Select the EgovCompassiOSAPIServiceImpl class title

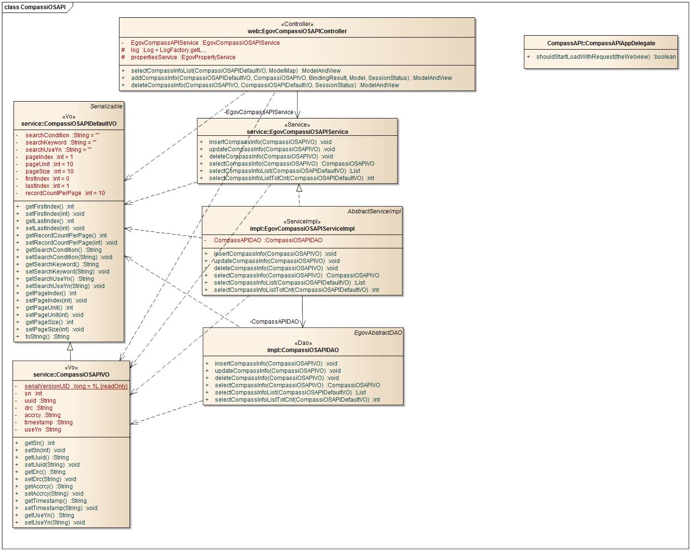302,229
